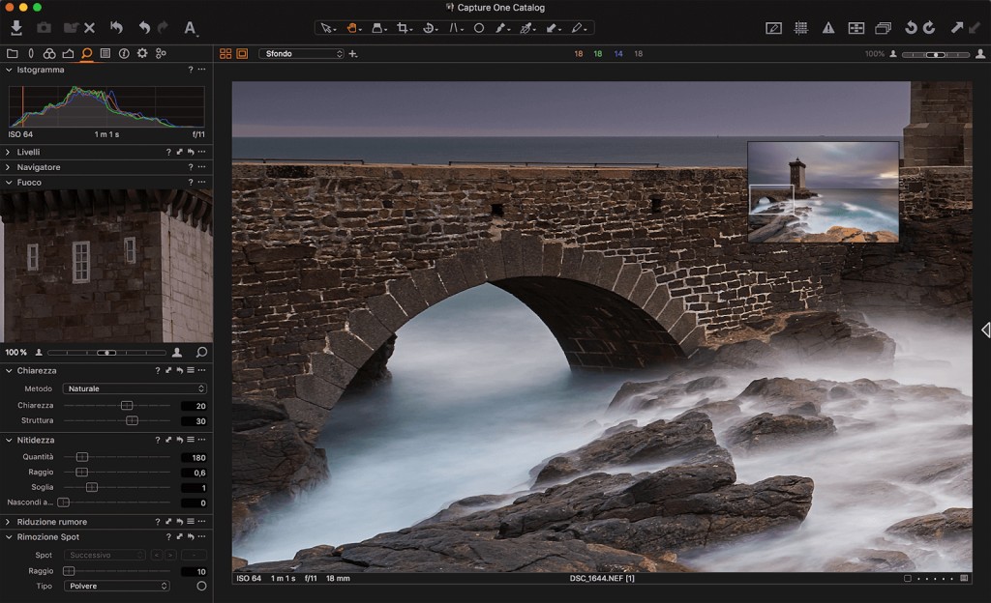
Task: Collapse the Nitidezza panel
Action: (x=9, y=441)
